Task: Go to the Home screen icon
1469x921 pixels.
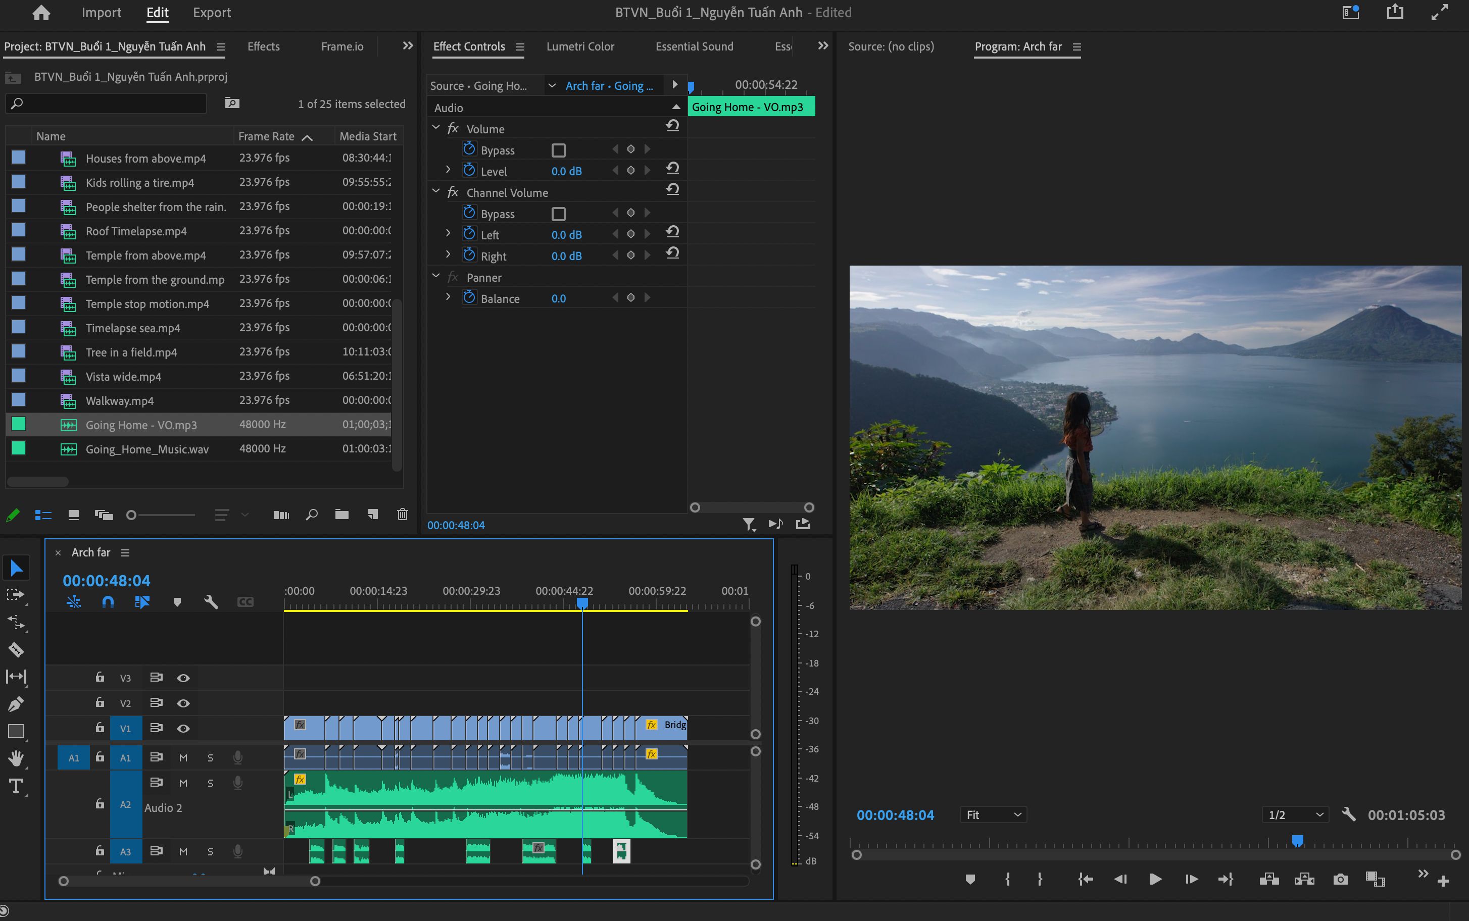Action: click(41, 12)
